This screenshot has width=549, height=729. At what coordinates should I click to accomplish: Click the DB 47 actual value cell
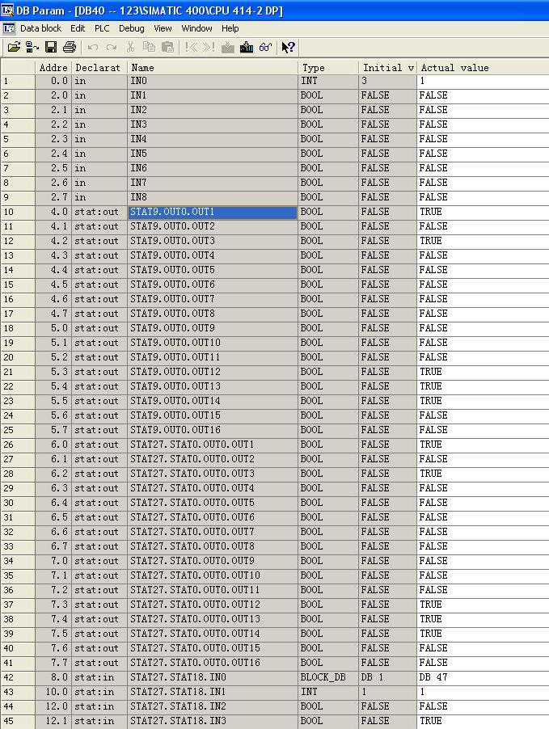coord(483,677)
